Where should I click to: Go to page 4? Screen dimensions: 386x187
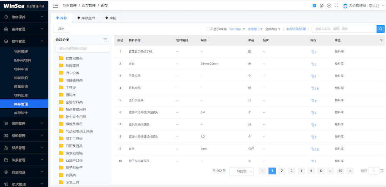[x=301, y=171]
